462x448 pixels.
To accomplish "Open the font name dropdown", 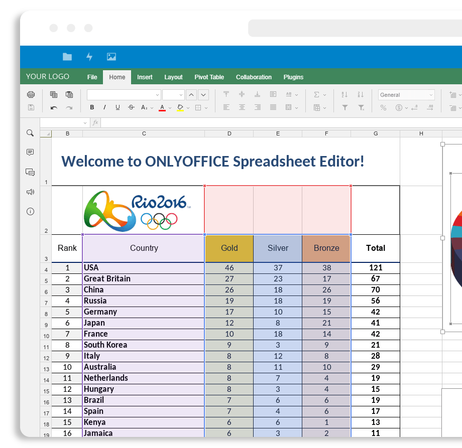I will point(157,95).
